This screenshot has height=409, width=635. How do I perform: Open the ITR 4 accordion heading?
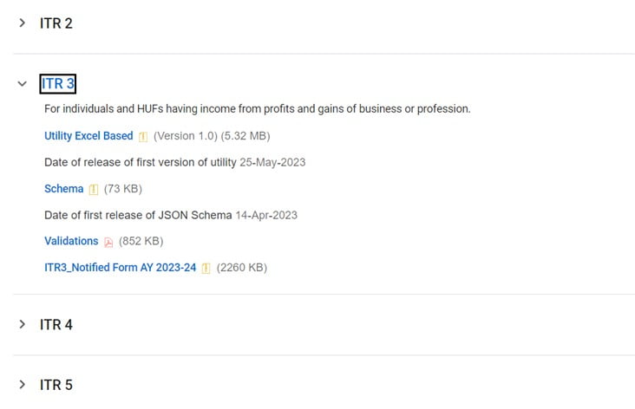click(x=56, y=325)
